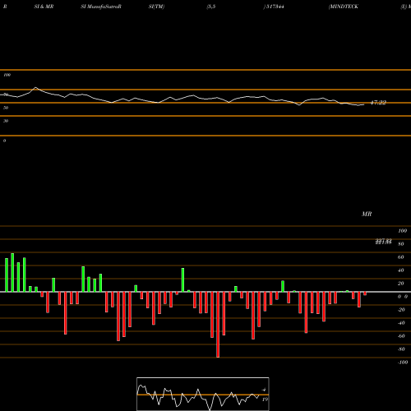The height and width of the screenshot is (411, 411).
Task: Click the '517344' stock code text
Action: [x=275, y=7]
